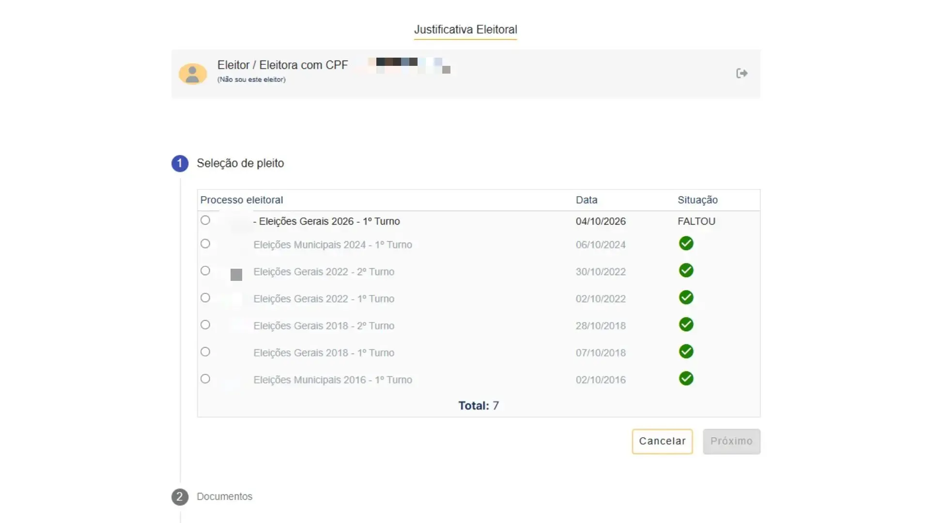
Task: Click step 1 circle for Seleção de pleito
Action: pyautogui.click(x=180, y=163)
